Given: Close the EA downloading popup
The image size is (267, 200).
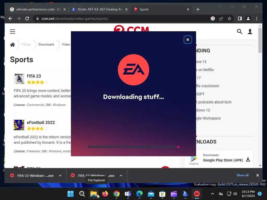Looking at the screenshot, I should (x=188, y=40).
